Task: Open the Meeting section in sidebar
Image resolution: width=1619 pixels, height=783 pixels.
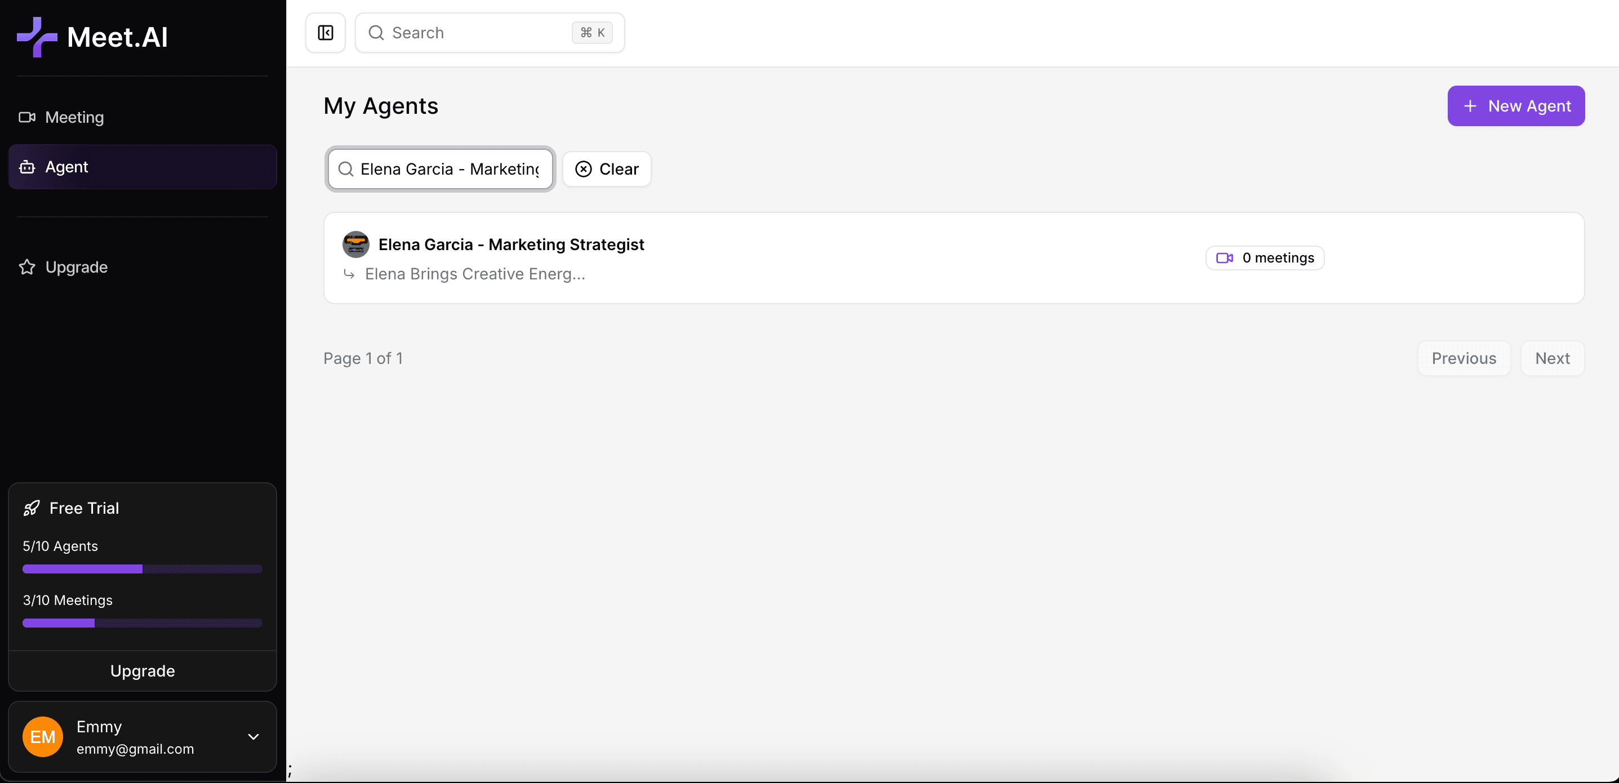Action: coord(74,118)
